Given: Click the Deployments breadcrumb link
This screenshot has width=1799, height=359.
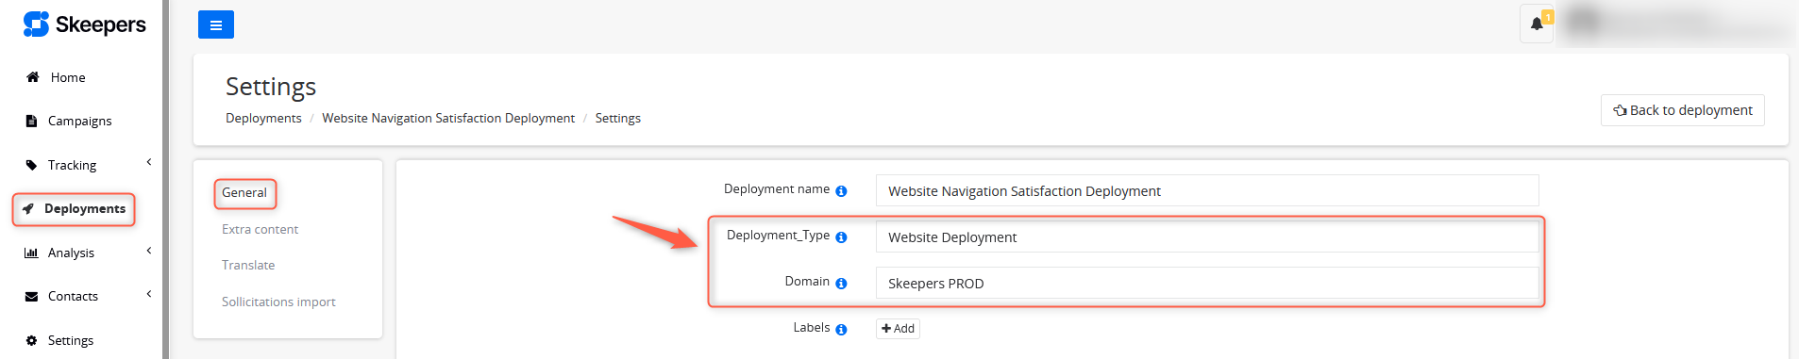Looking at the screenshot, I should pos(263,118).
